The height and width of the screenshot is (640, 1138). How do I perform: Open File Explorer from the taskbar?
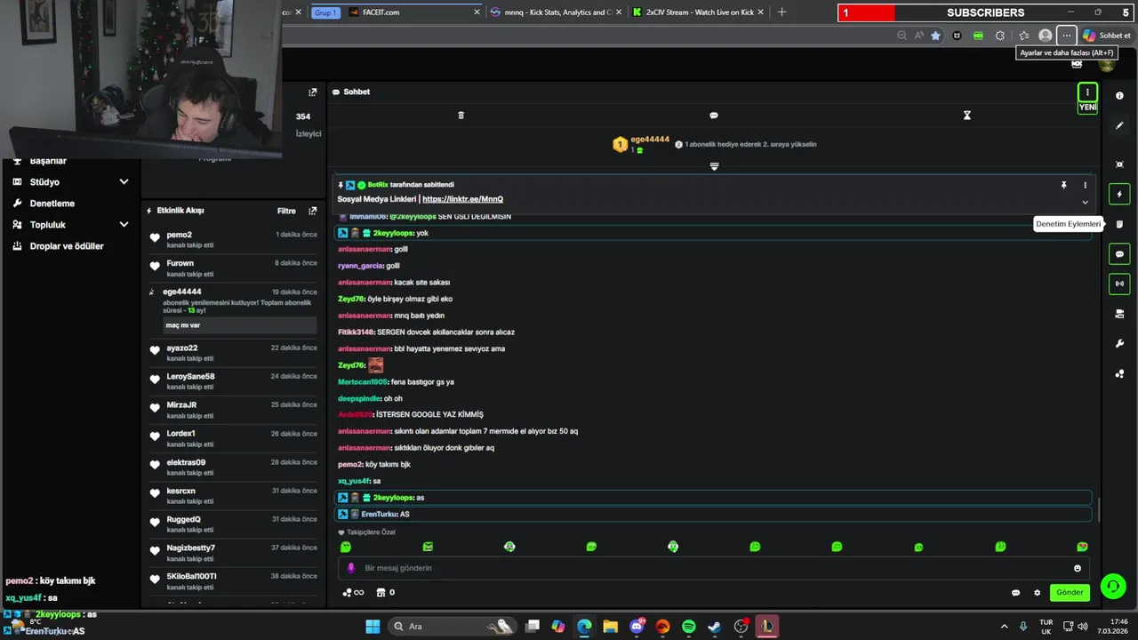pyautogui.click(x=610, y=627)
